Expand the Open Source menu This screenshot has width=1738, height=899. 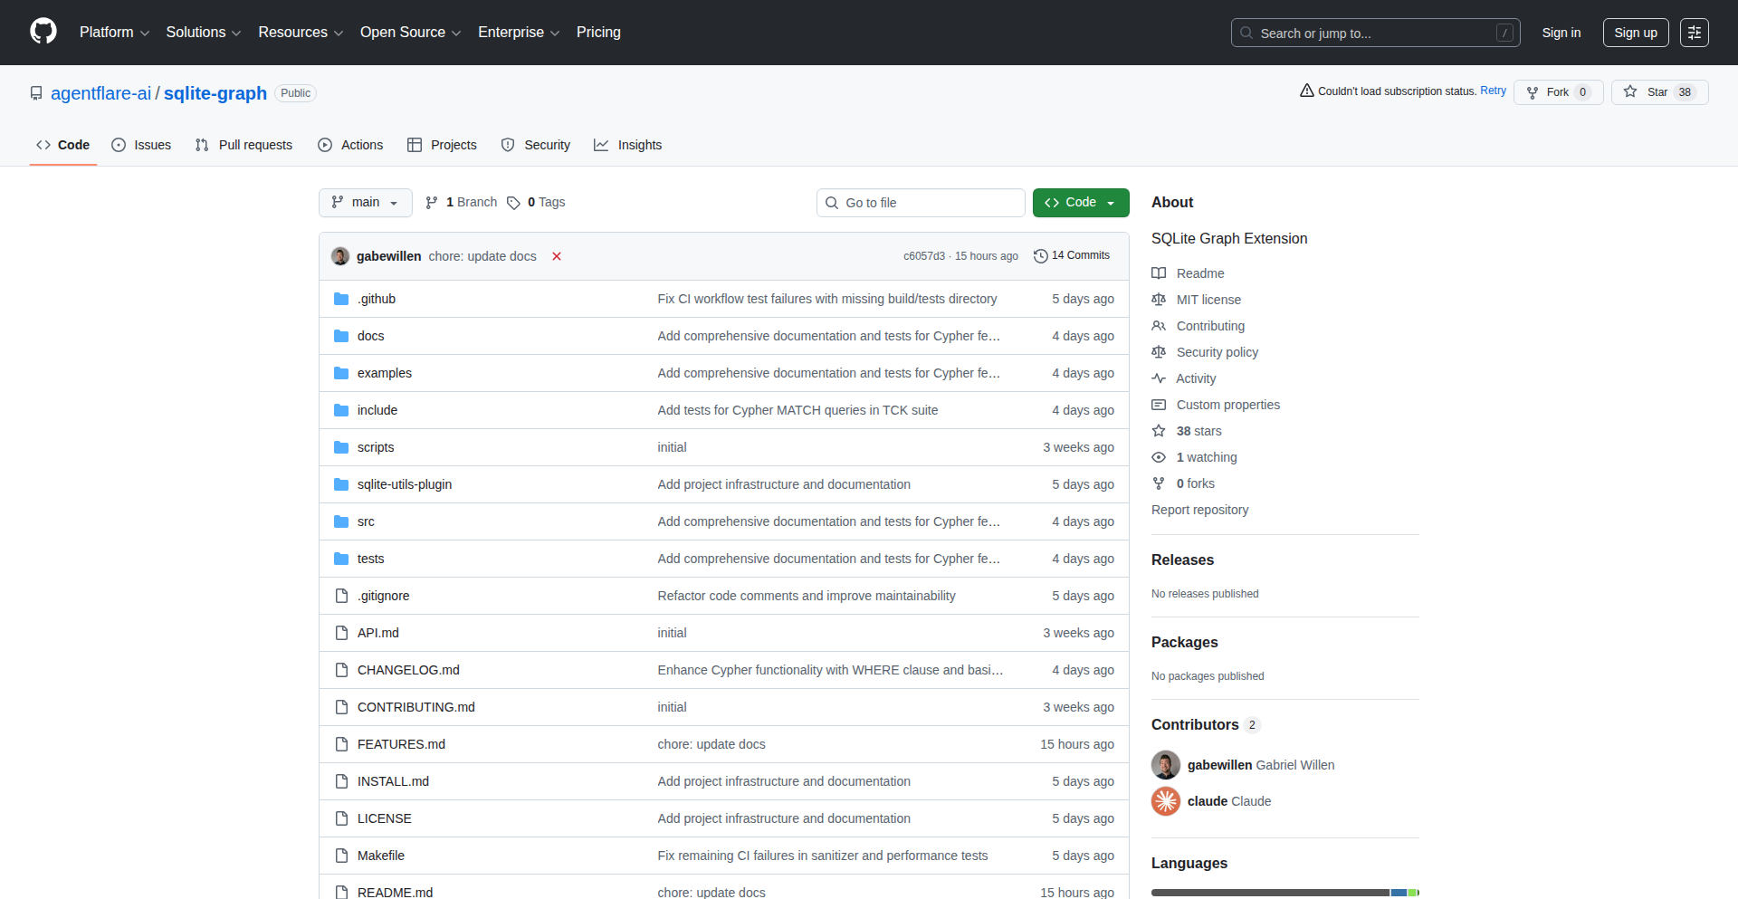tap(410, 33)
